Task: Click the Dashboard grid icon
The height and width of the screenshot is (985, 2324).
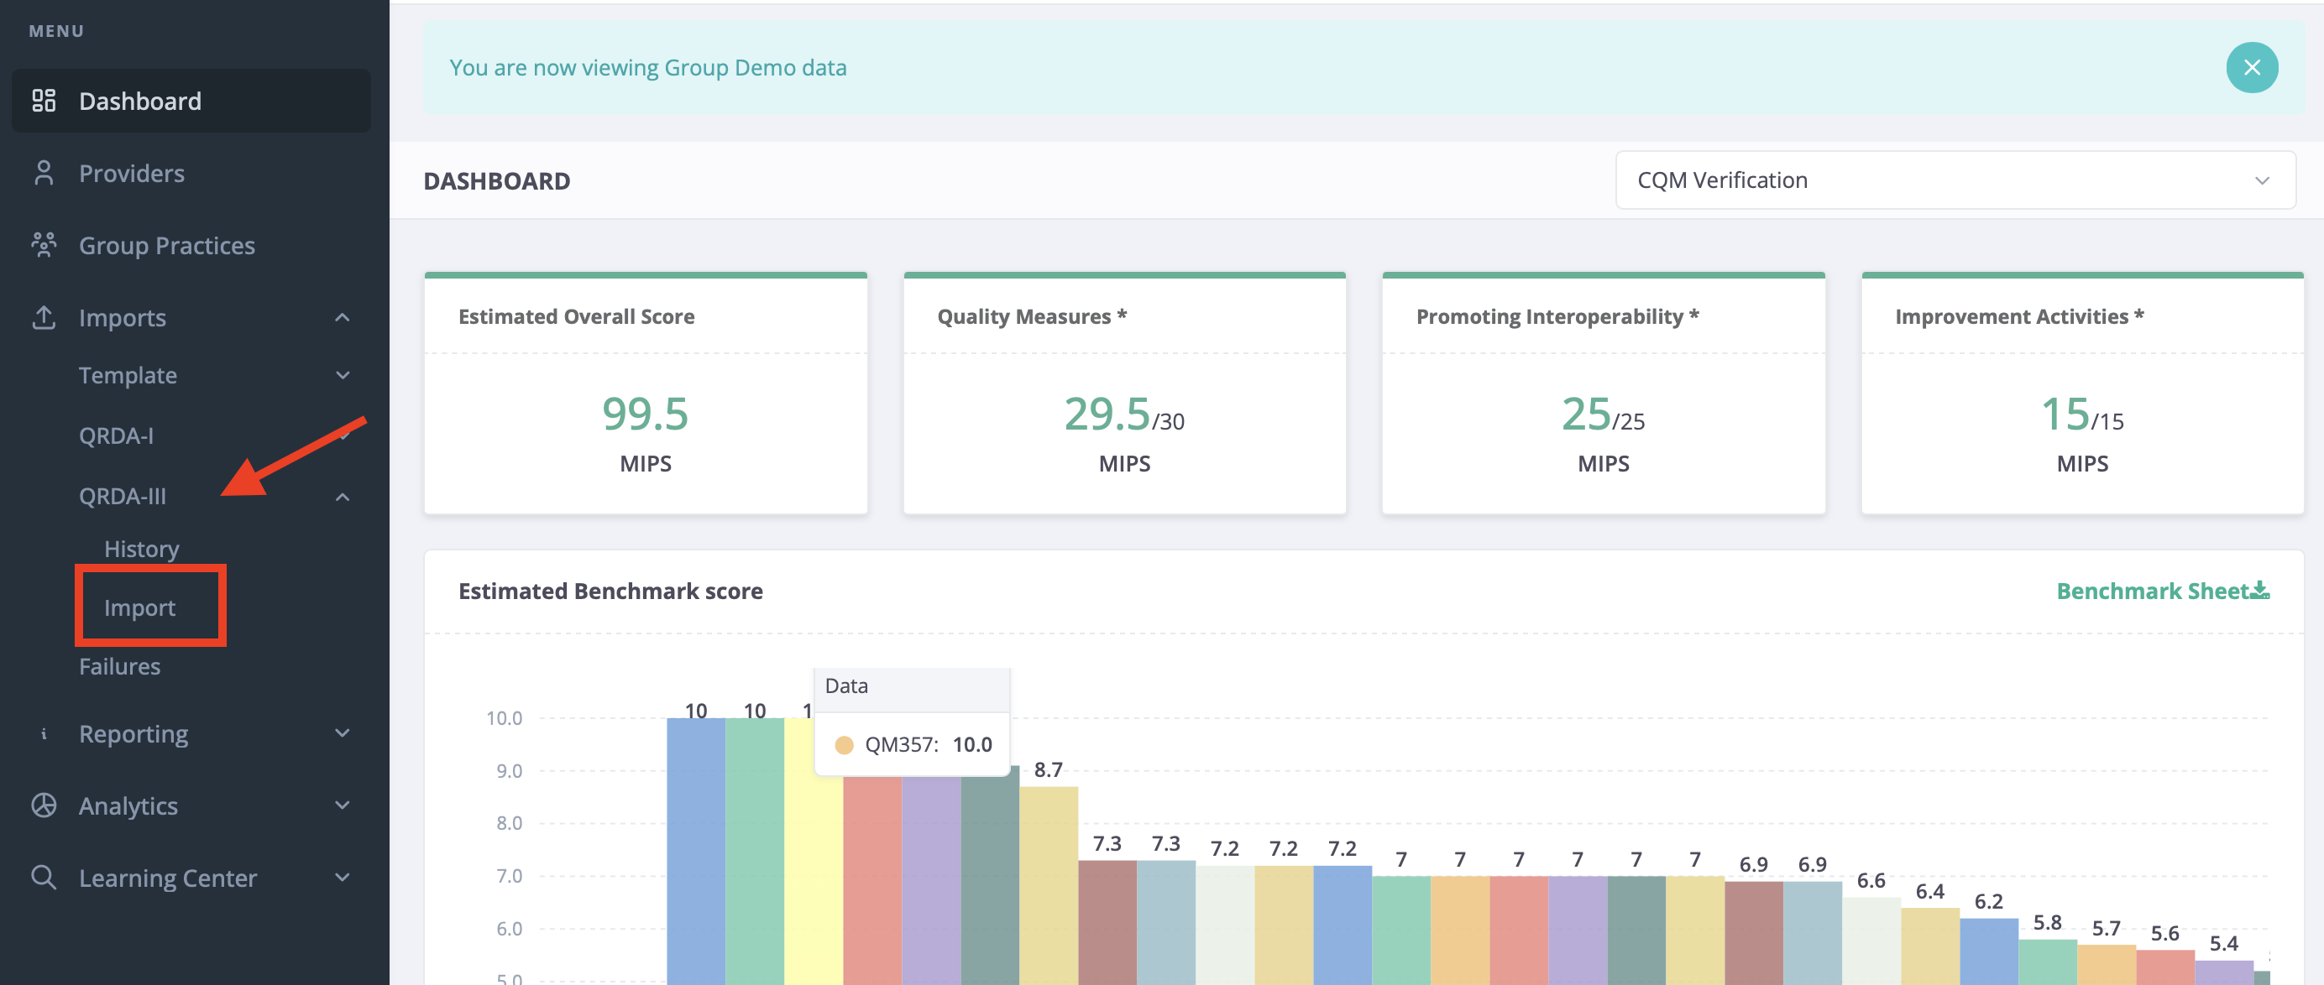Action: (x=44, y=100)
